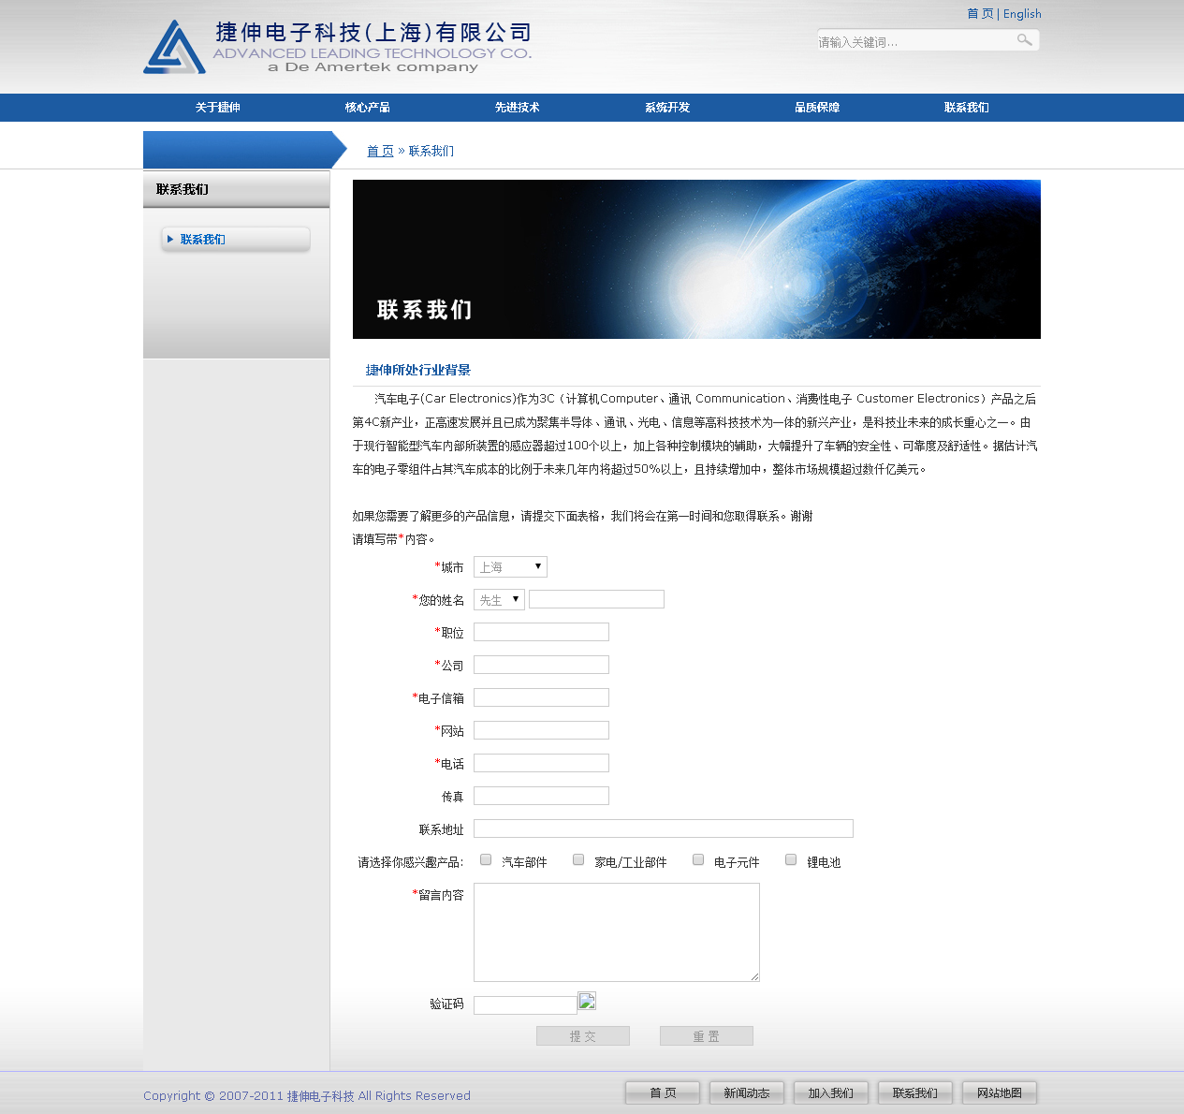Screen dimensions: 1184x1114
Task: Open 关于捷伸 navigation menu
Action: tap(218, 108)
